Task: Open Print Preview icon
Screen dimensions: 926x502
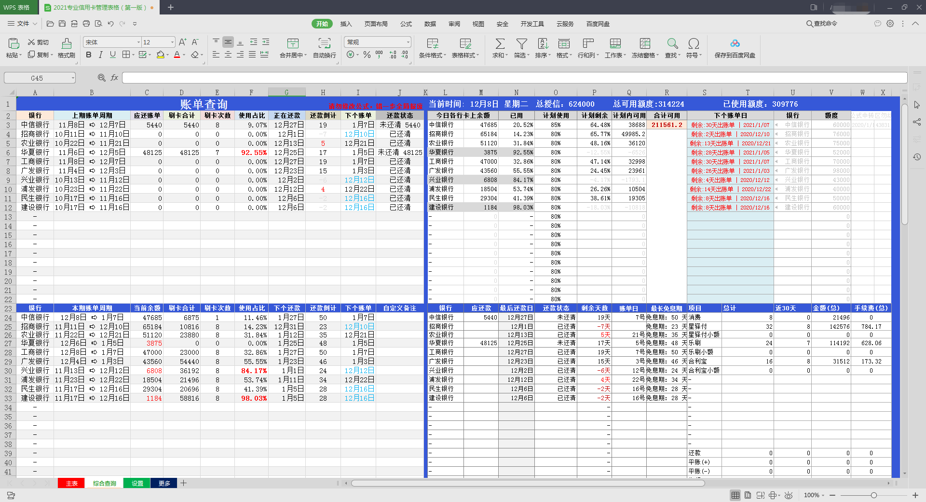Action: 98,24
